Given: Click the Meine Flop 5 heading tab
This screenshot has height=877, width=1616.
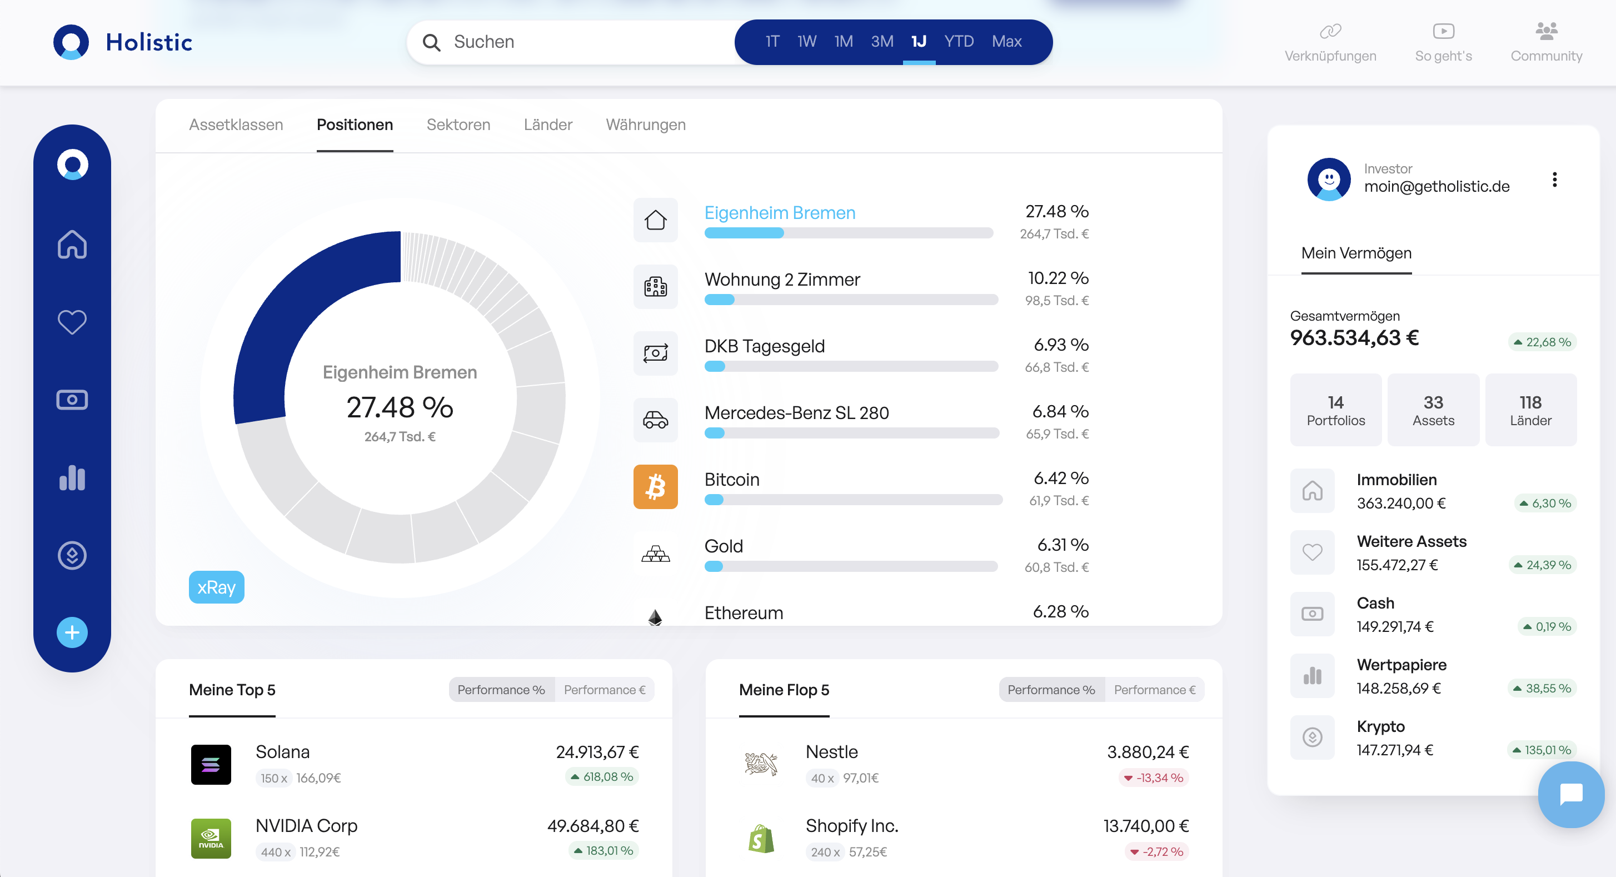Looking at the screenshot, I should pos(784,690).
